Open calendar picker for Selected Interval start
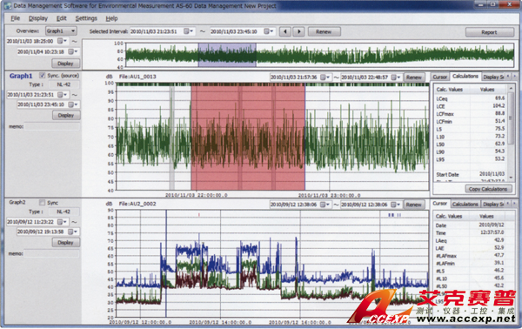The image size is (522, 329). [189, 31]
